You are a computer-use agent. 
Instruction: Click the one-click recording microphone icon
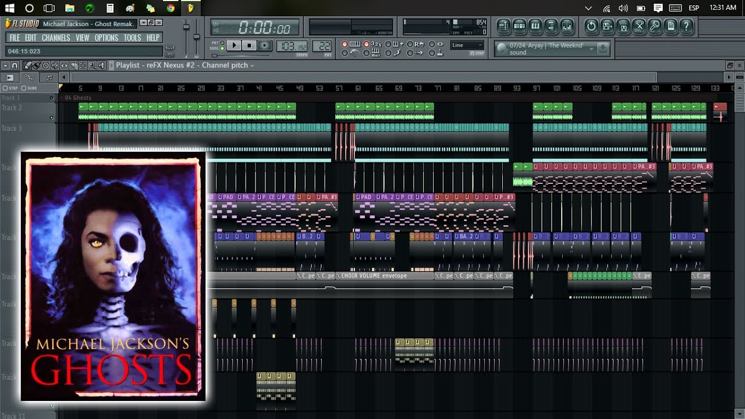pos(655,26)
